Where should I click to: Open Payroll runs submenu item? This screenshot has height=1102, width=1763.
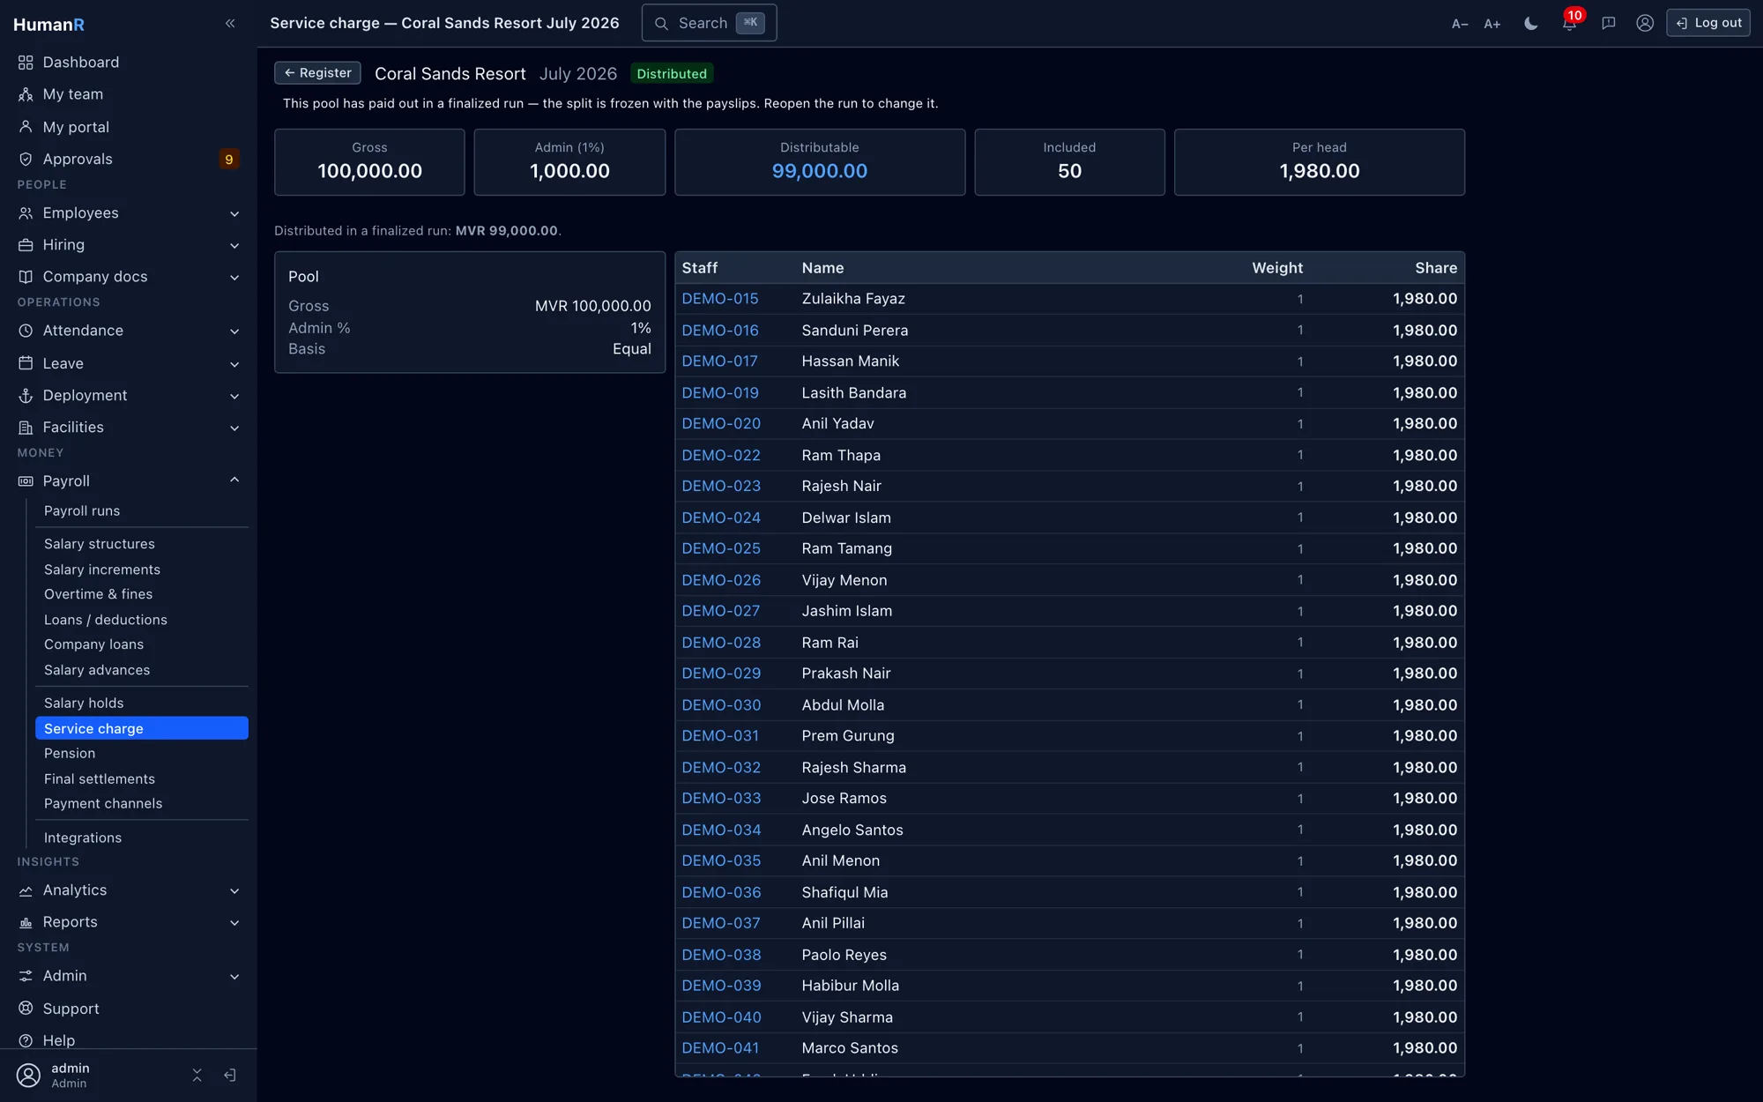click(141, 511)
